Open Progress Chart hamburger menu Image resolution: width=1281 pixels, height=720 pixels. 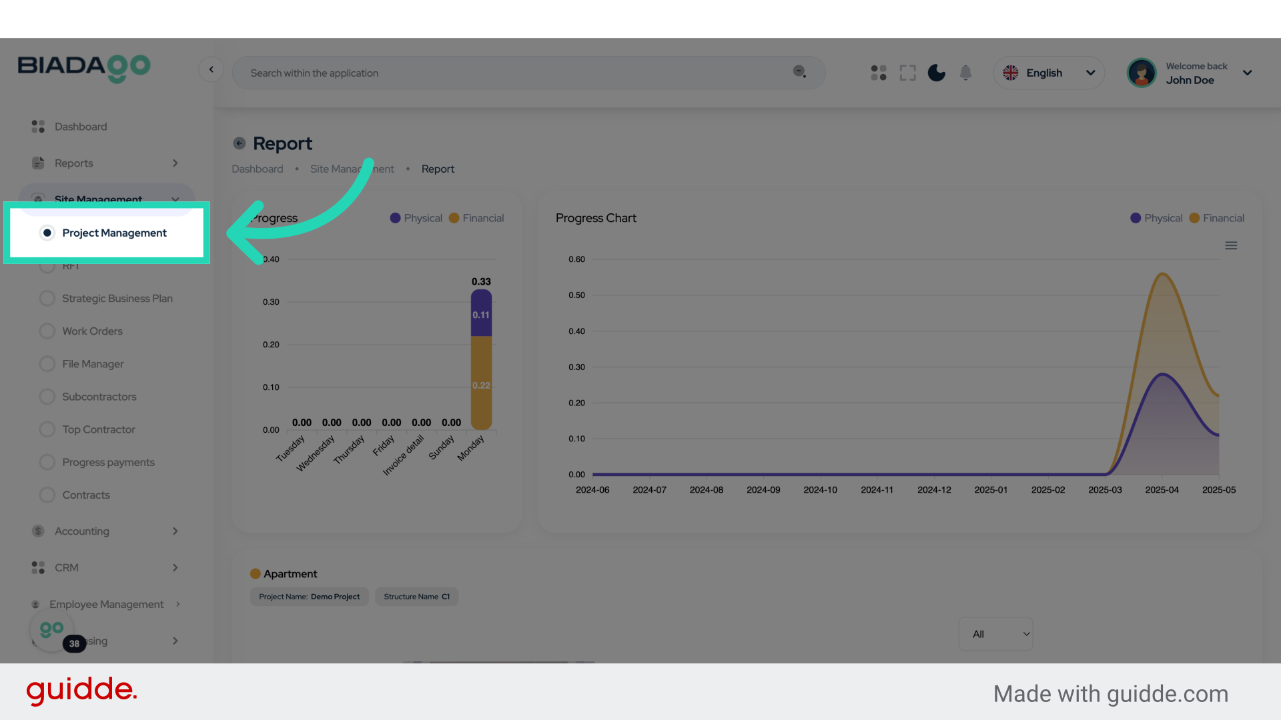(1231, 246)
